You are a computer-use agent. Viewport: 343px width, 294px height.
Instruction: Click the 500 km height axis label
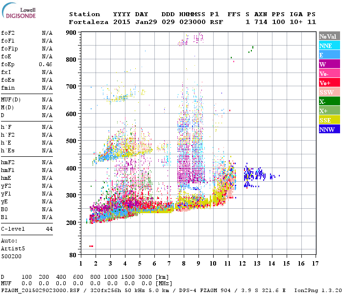[x=71, y=141]
